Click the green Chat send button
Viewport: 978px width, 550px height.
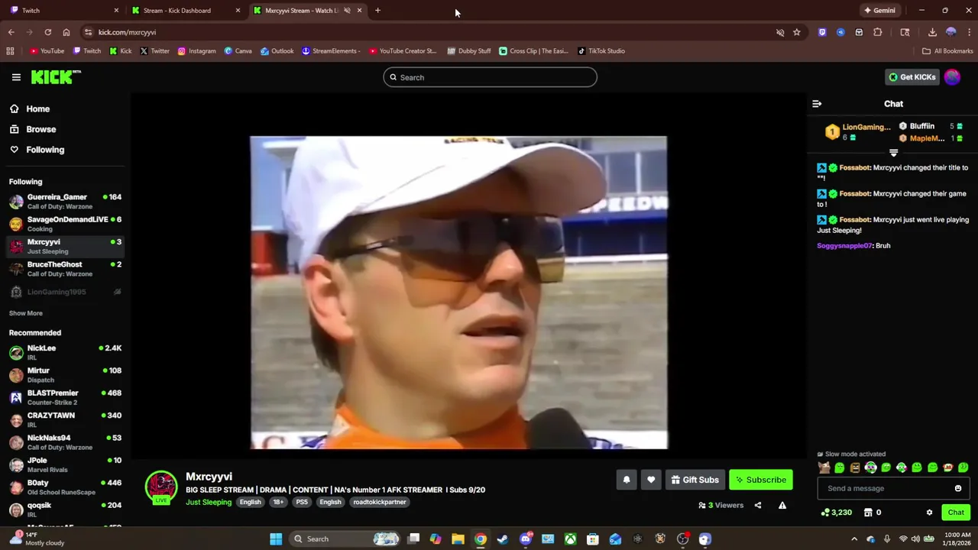pos(956,513)
